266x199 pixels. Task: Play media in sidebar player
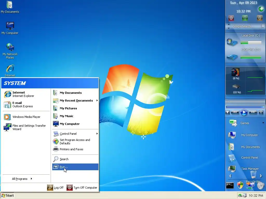point(244,112)
